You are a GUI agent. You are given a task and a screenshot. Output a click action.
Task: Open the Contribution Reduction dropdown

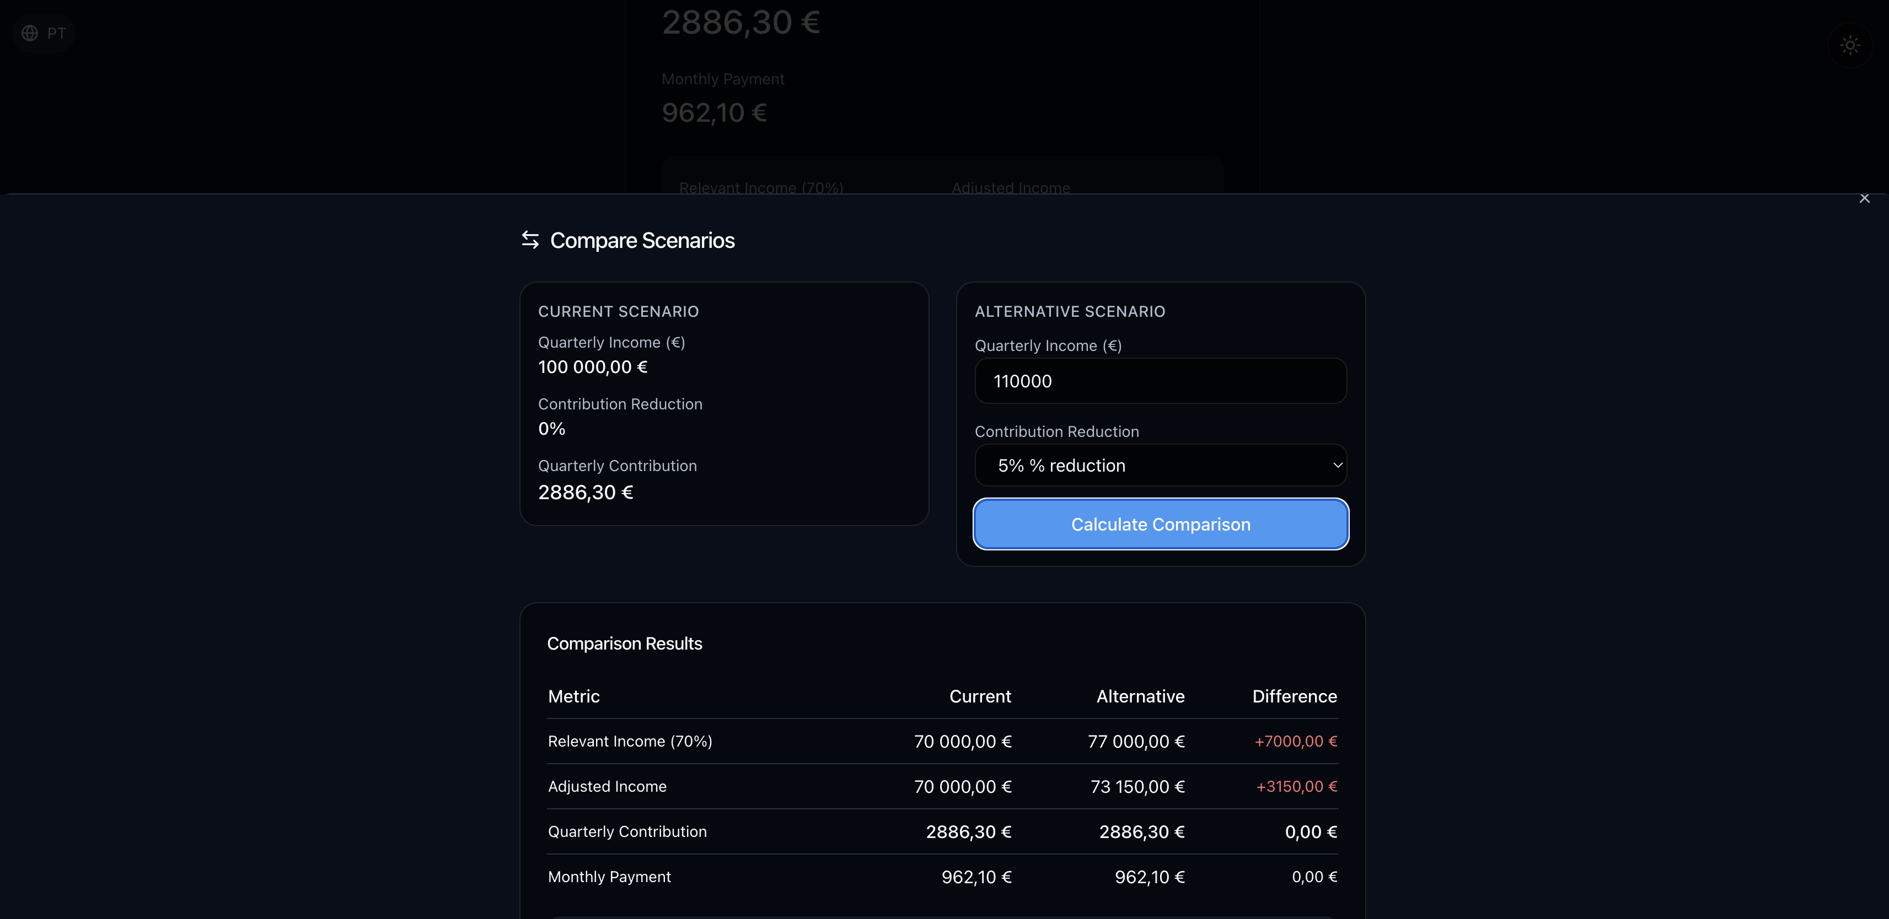point(1160,466)
